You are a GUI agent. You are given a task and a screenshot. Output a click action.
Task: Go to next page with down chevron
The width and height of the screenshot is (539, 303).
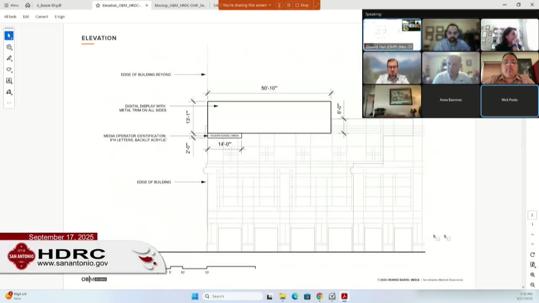(532, 244)
